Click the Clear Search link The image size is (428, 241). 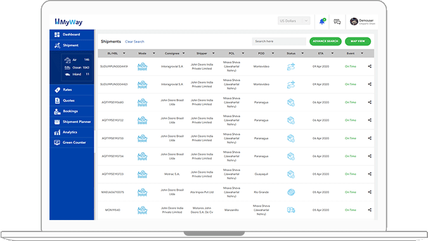pos(134,42)
